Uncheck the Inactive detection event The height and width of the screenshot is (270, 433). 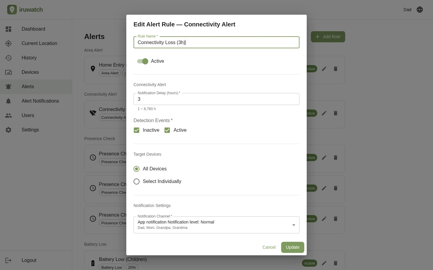click(137, 130)
